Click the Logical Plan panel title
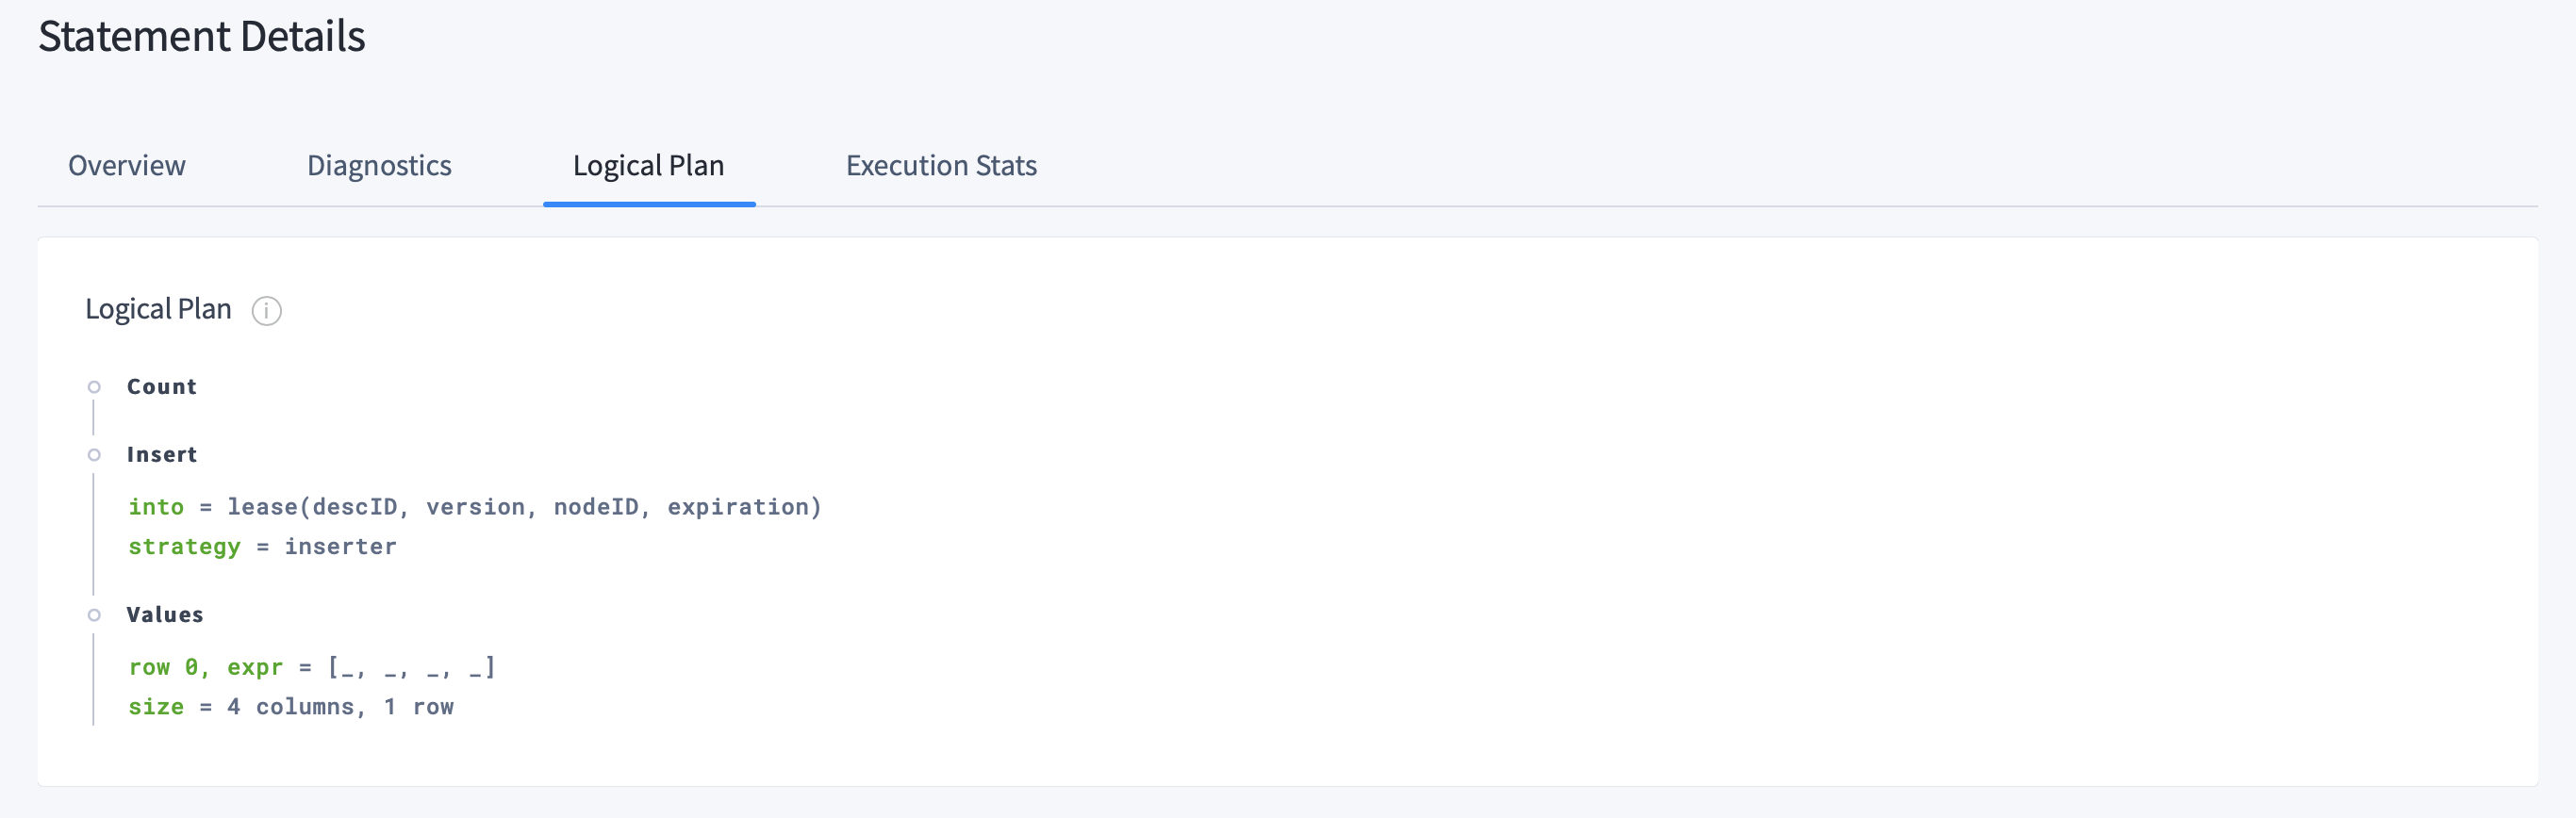 click(x=158, y=309)
